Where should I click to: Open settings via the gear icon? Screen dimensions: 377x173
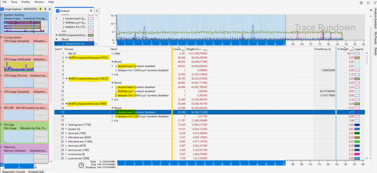361,3
